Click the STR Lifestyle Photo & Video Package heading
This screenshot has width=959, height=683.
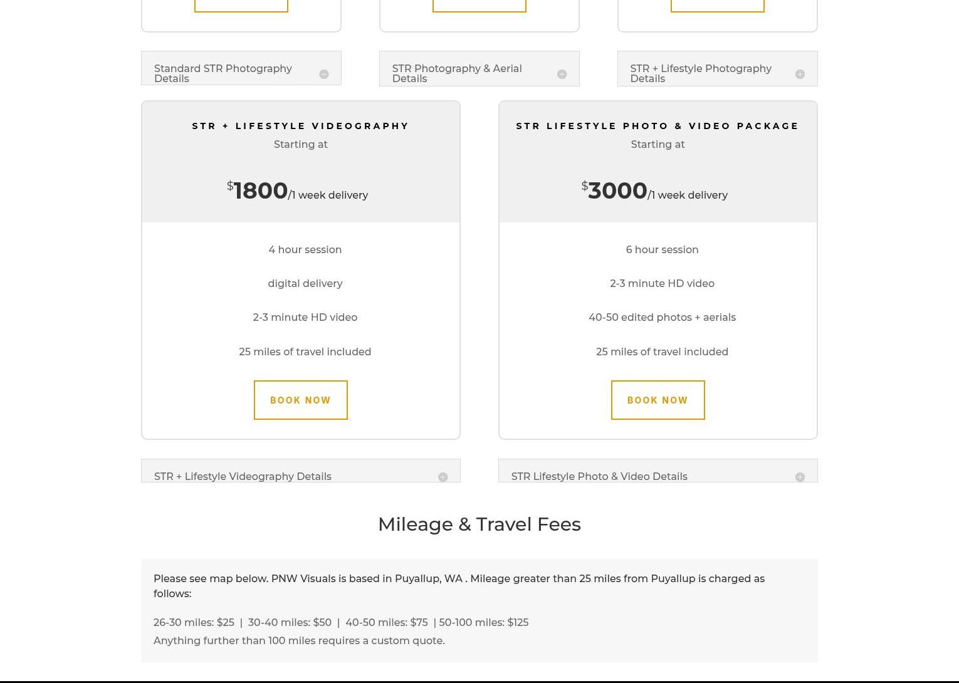pyautogui.click(x=658, y=126)
